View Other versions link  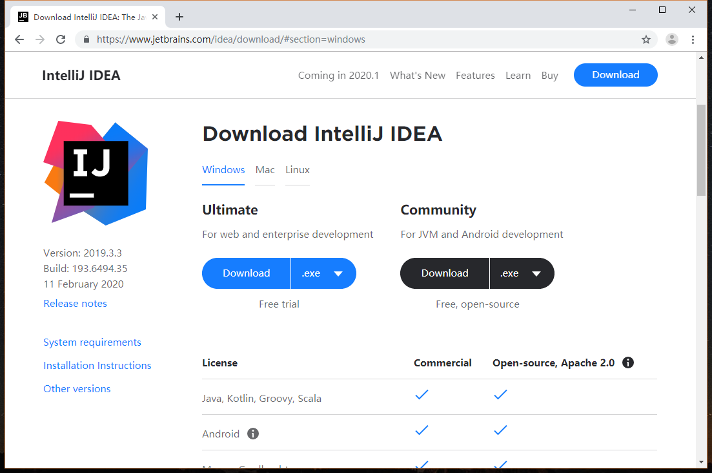(x=77, y=388)
